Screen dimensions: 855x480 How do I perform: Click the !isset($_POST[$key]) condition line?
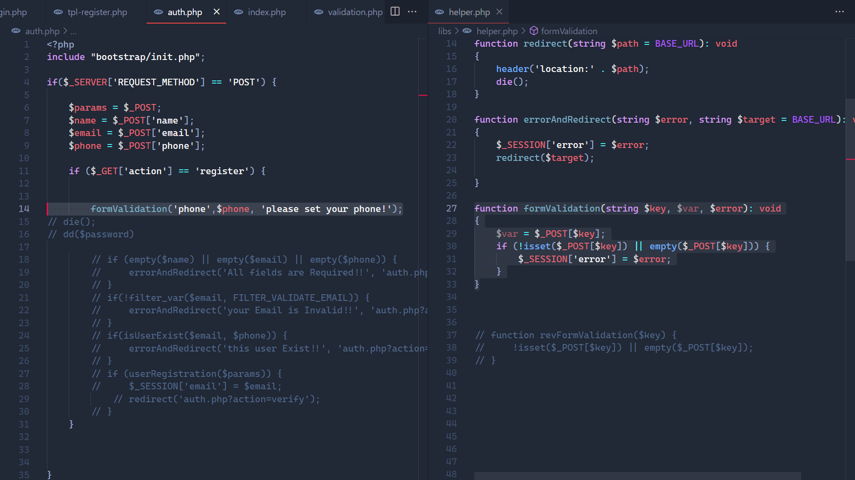(x=633, y=246)
